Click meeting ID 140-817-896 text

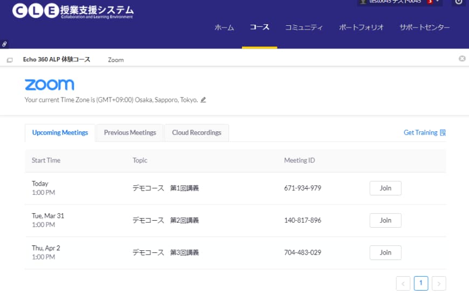302,221
